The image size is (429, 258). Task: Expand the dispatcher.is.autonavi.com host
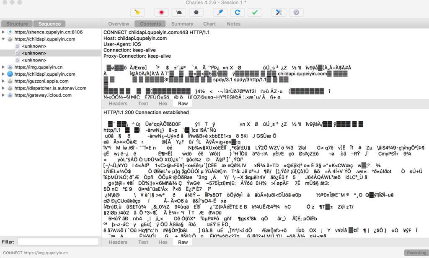[x=3, y=88]
